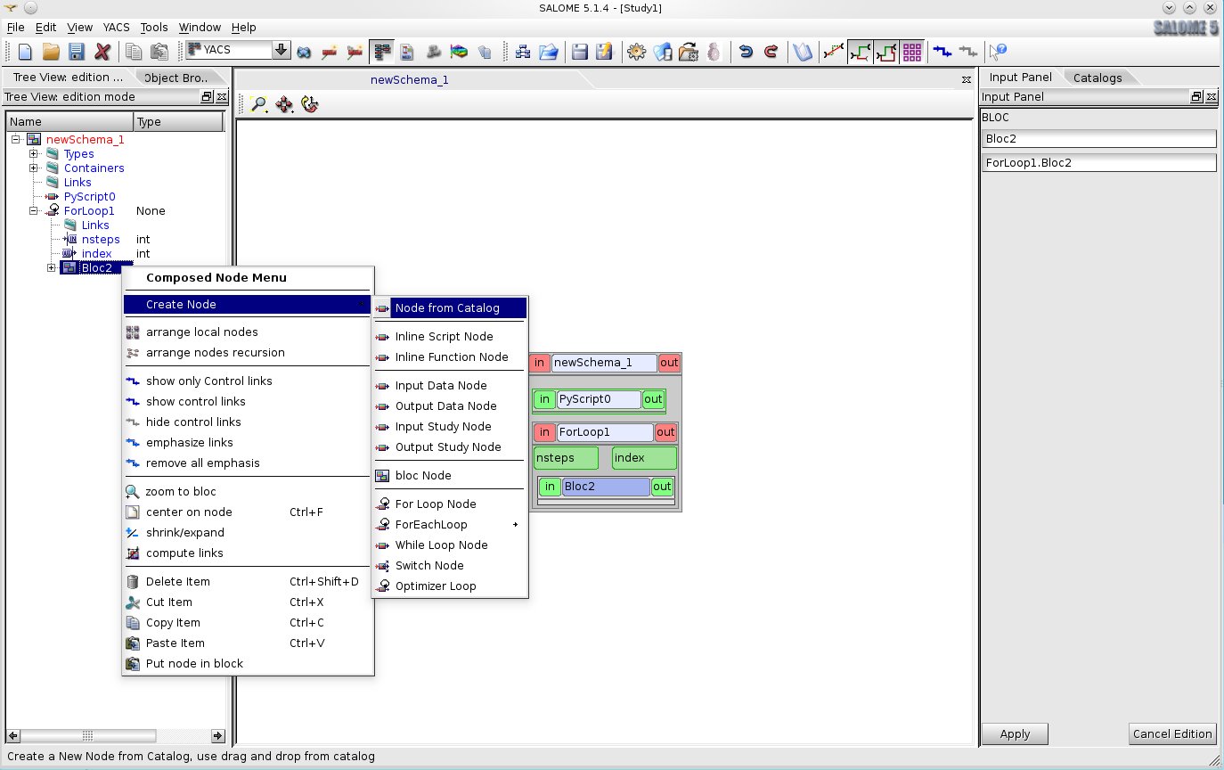This screenshot has height=770, width=1224.
Task: Choose zoom to bloc entry
Action: [x=248, y=491]
